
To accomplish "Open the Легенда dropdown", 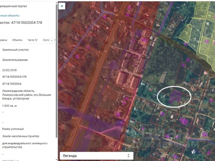I will click(96, 156).
